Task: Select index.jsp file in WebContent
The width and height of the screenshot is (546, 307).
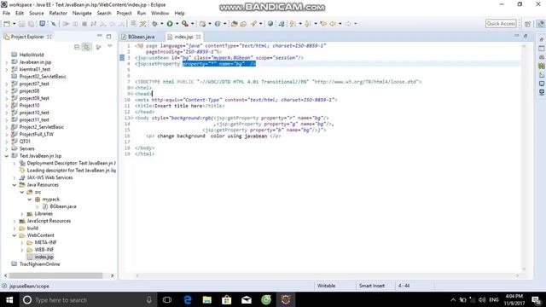Action: click(44, 257)
